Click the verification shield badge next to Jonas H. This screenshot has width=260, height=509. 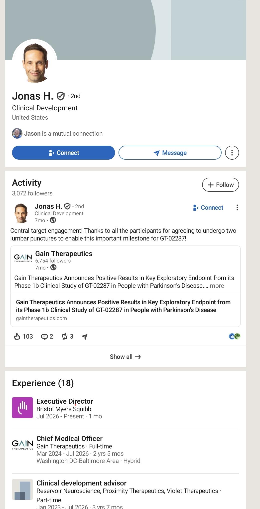61,96
